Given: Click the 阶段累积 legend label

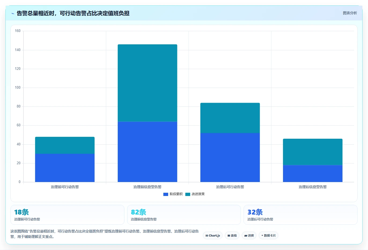Looking at the screenshot, I should coord(176,194).
